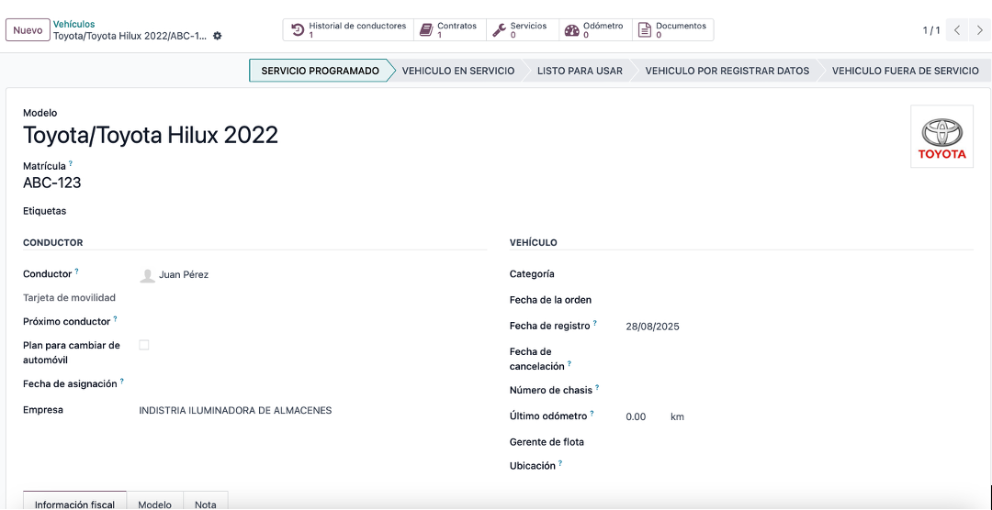Open Empresa field INDISTRIA ILUMINADORA DE ALMACENES
The image size is (992, 510).
[x=235, y=411]
